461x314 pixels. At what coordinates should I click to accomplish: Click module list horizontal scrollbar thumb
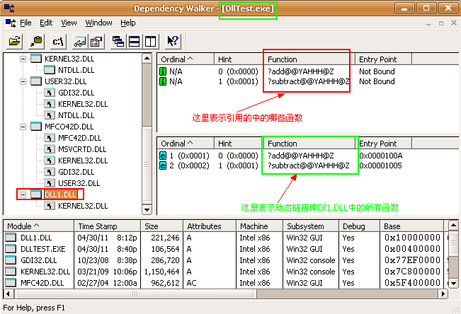(135, 293)
